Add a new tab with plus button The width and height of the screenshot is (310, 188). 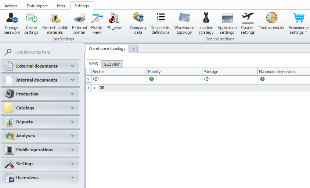133,49
